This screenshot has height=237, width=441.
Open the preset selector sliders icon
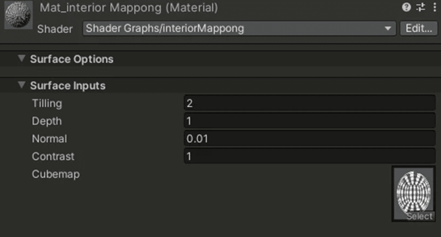(421, 7)
